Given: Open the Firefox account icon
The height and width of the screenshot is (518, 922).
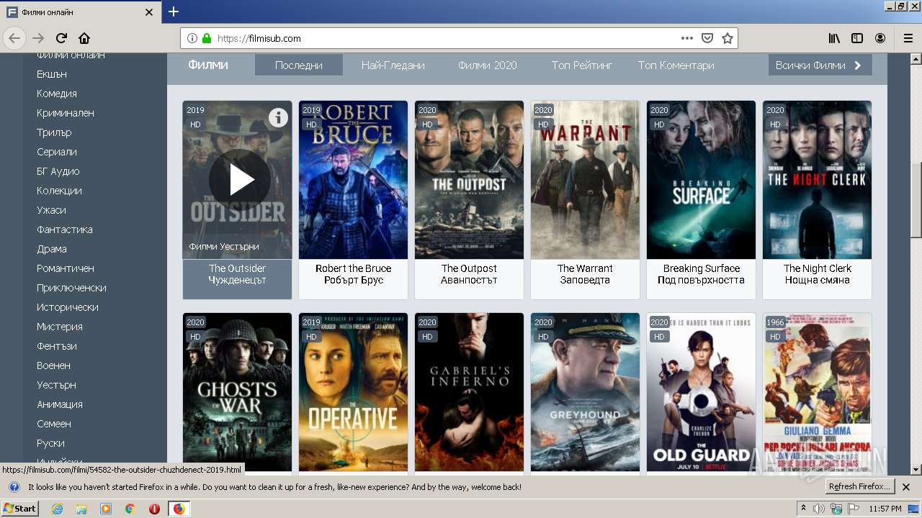Looking at the screenshot, I should point(880,38).
